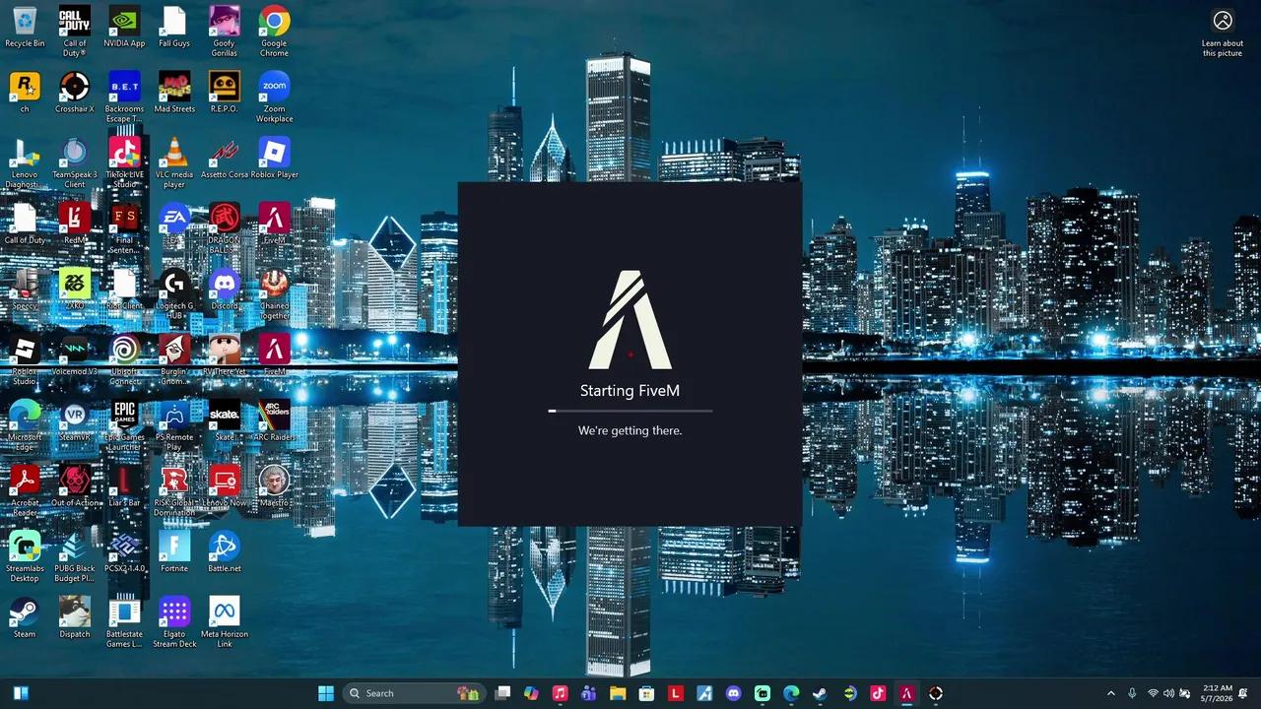
Task: Switch to FiveM on the taskbar
Action: (x=906, y=693)
